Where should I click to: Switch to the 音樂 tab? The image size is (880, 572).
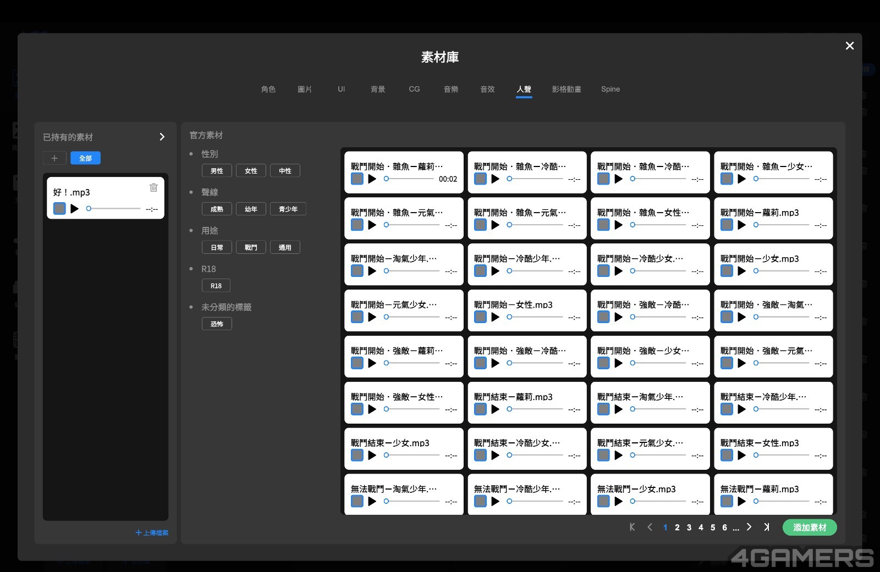point(451,89)
